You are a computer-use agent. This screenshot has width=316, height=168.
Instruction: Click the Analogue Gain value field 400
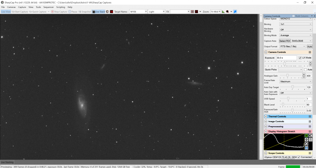(x=309, y=76)
